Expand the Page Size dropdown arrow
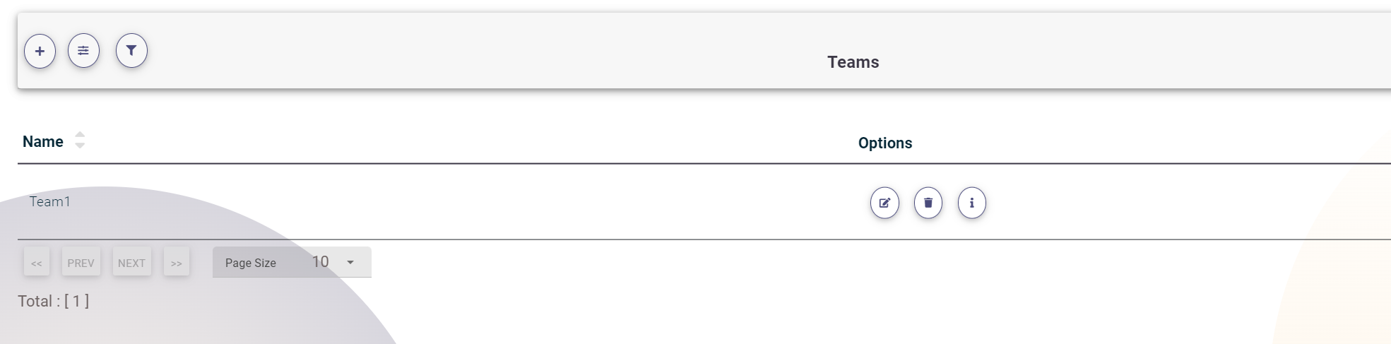Screen dimensions: 1391x344 pyautogui.click(x=350, y=263)
